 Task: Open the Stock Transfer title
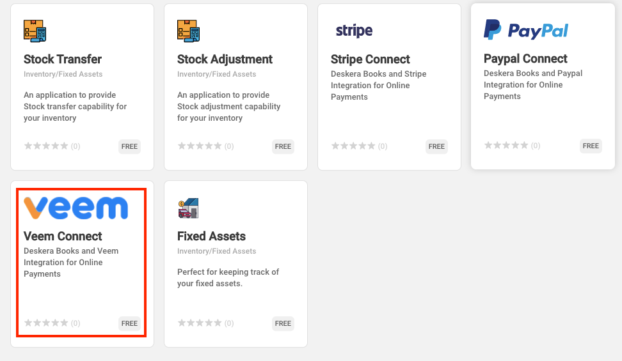point(63,59)
